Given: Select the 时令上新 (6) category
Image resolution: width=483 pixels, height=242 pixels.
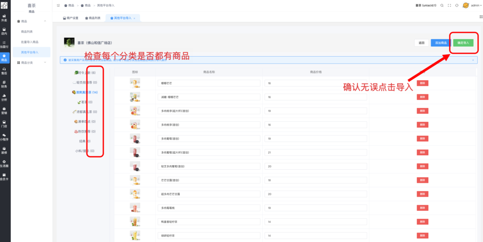Looking at the screenshot, I should (x=85, y=73).
